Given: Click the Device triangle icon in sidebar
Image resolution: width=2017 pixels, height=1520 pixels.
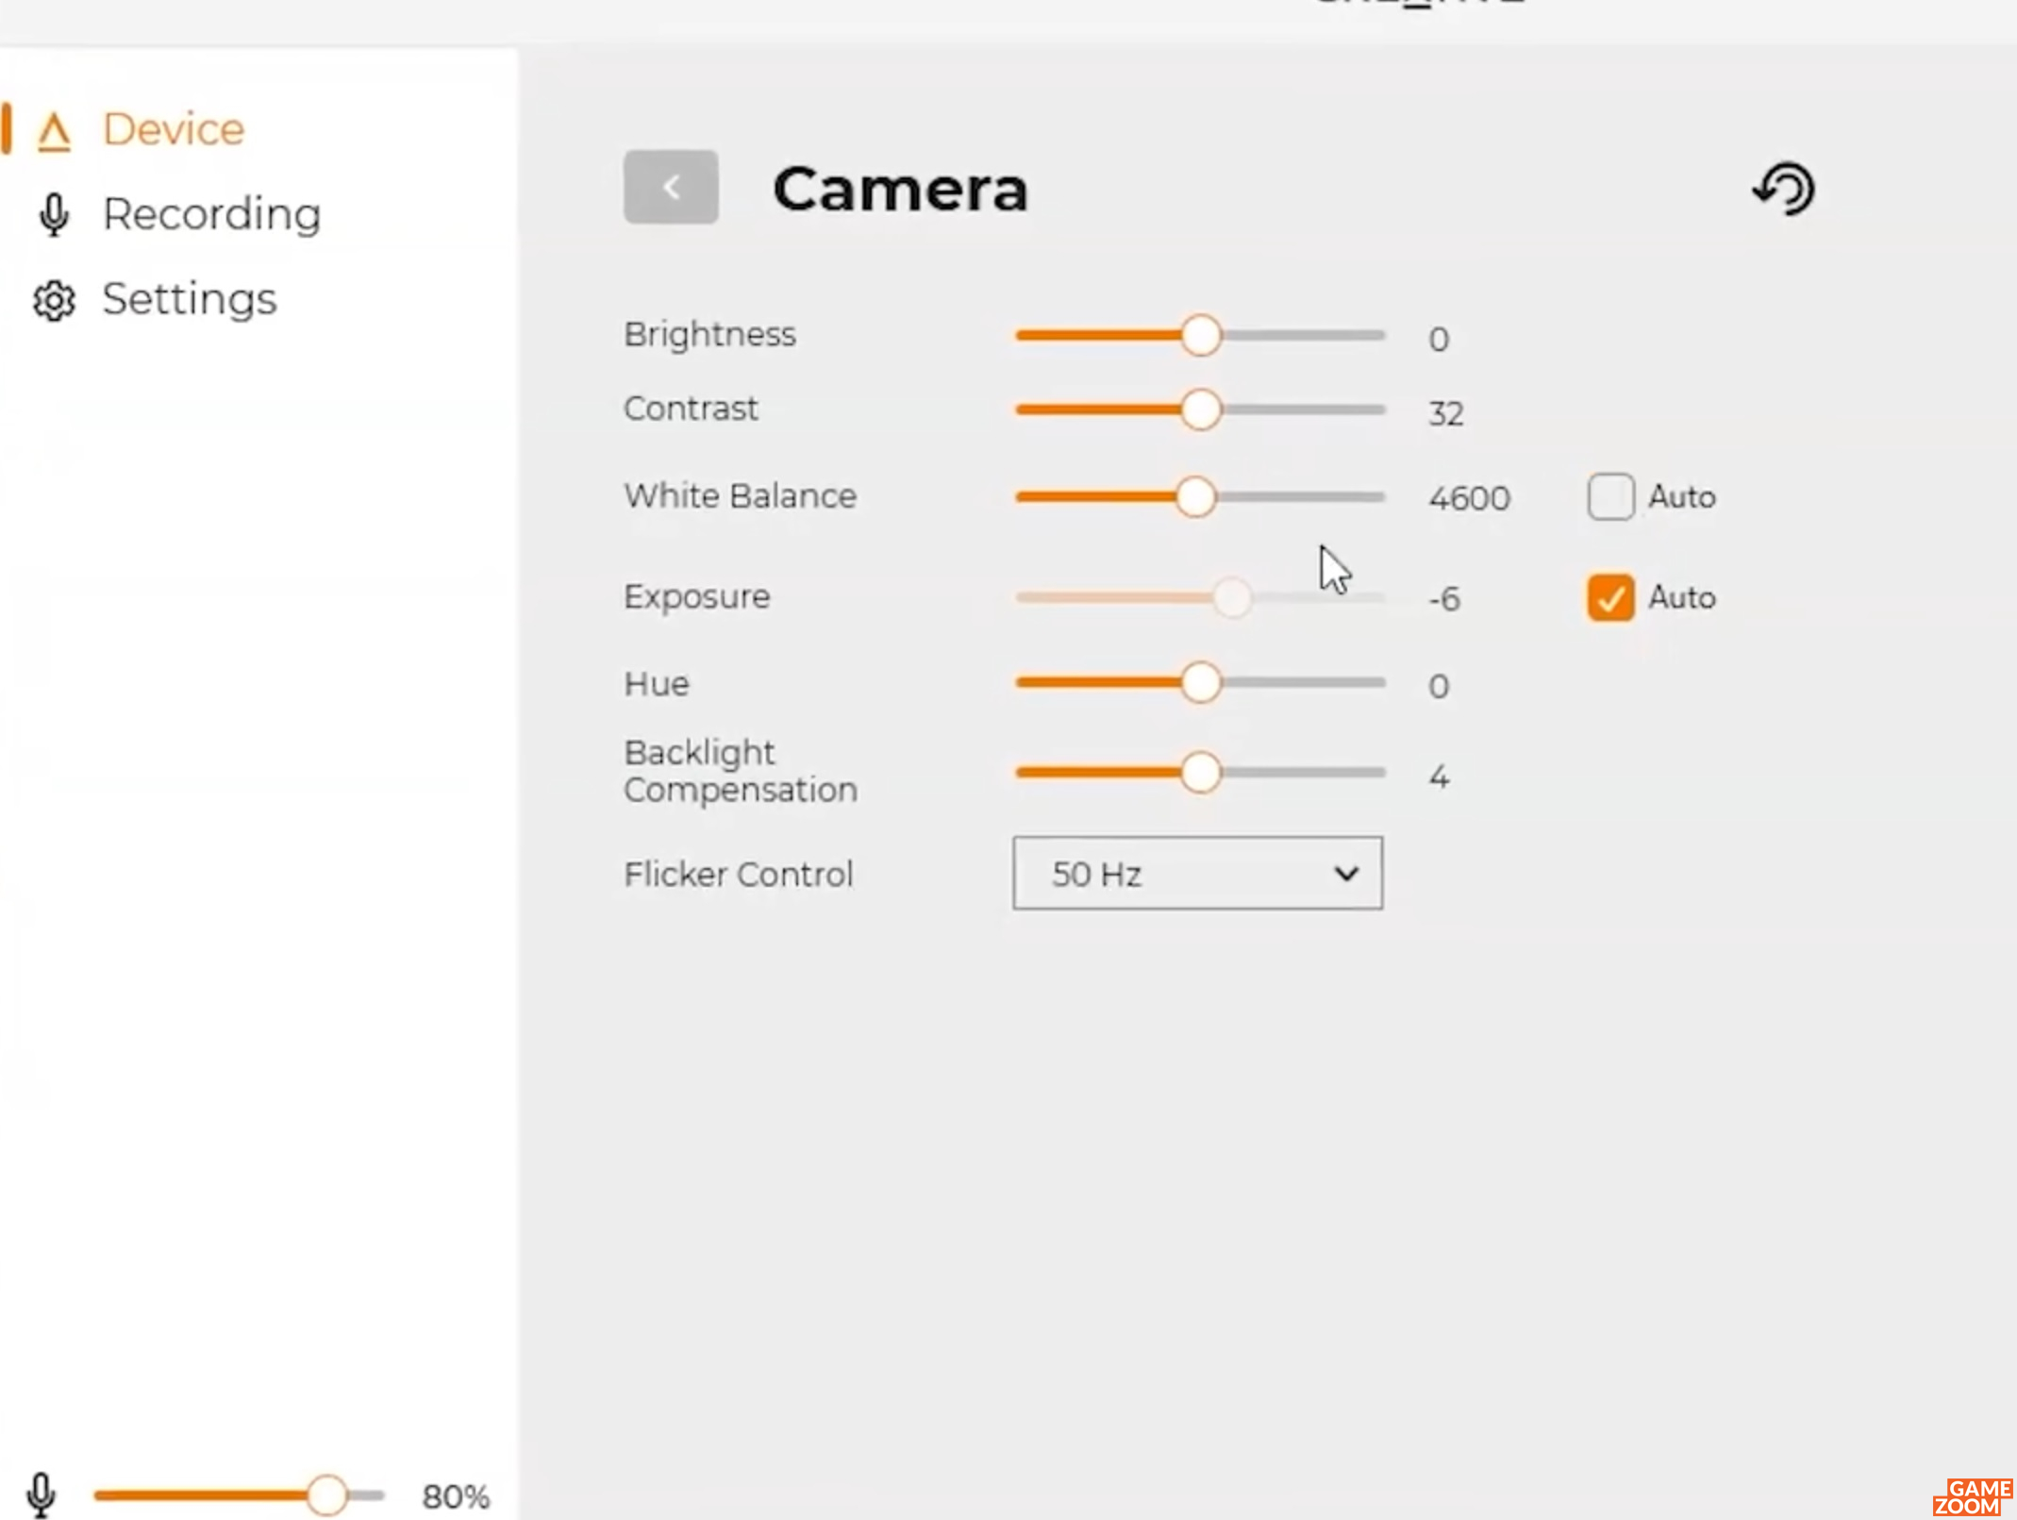Looking at the screenshot, I should click(x=54, y=132).
